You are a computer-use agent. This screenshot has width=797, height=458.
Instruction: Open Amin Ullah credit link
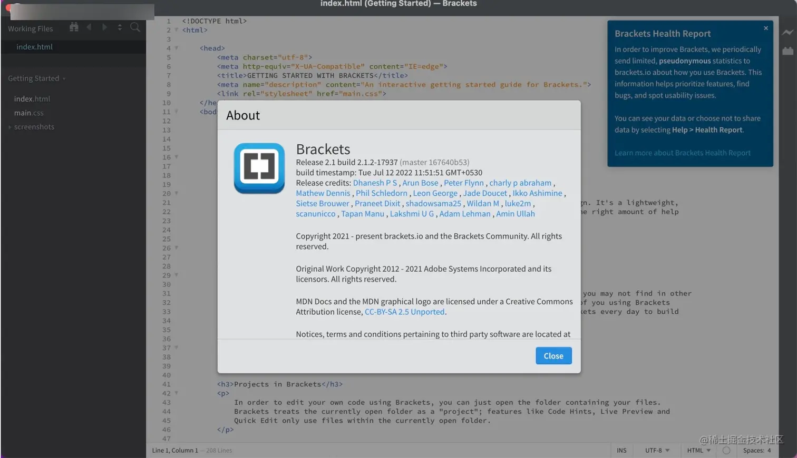tap(515, 214)
